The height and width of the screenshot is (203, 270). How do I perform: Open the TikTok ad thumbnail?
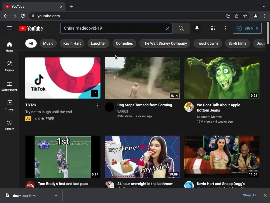point(63,78)
